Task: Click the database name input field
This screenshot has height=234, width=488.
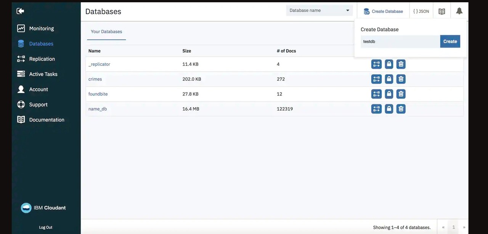Action: 400,41
